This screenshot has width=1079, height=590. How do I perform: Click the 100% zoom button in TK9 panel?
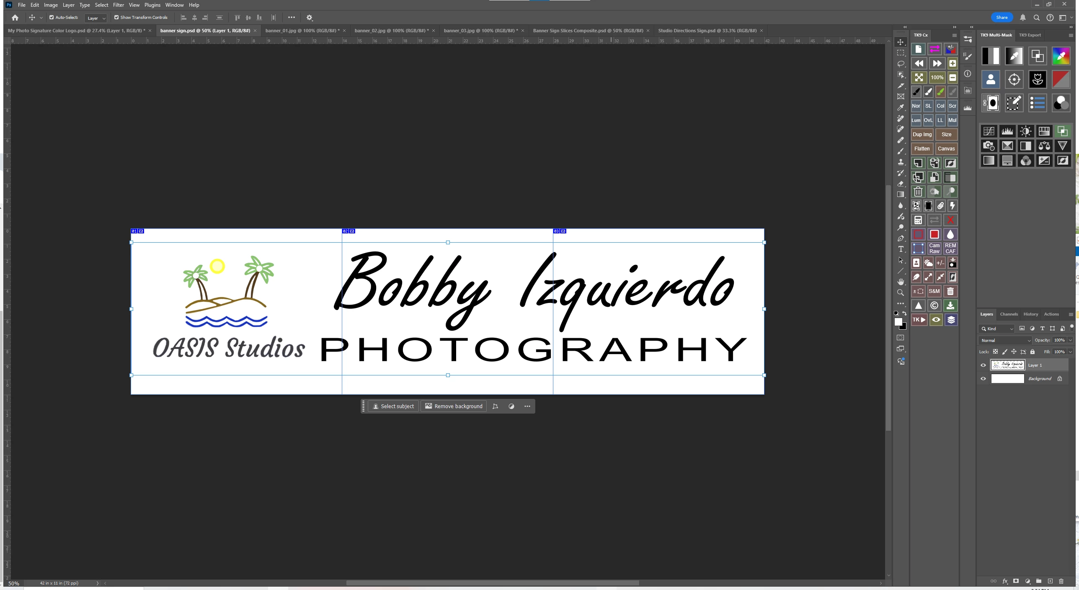[937, 78]
